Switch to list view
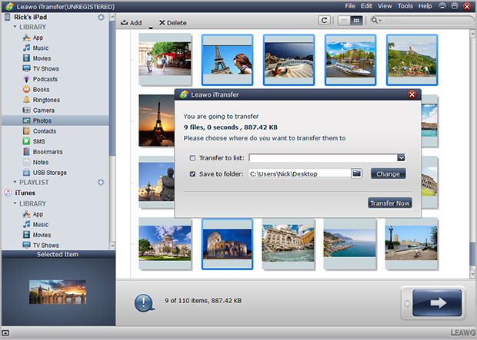This screenshot has width=477, height=340. (344, 21)
